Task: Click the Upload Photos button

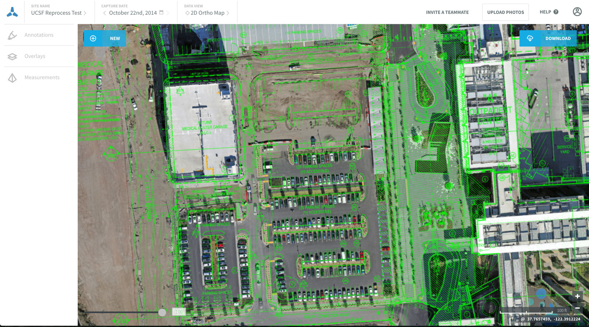Action: 505,12
